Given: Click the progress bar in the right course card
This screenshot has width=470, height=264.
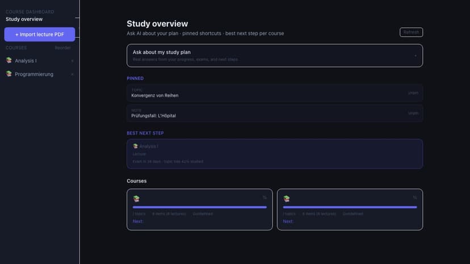Looking at the screenshot, I should 350,207.
